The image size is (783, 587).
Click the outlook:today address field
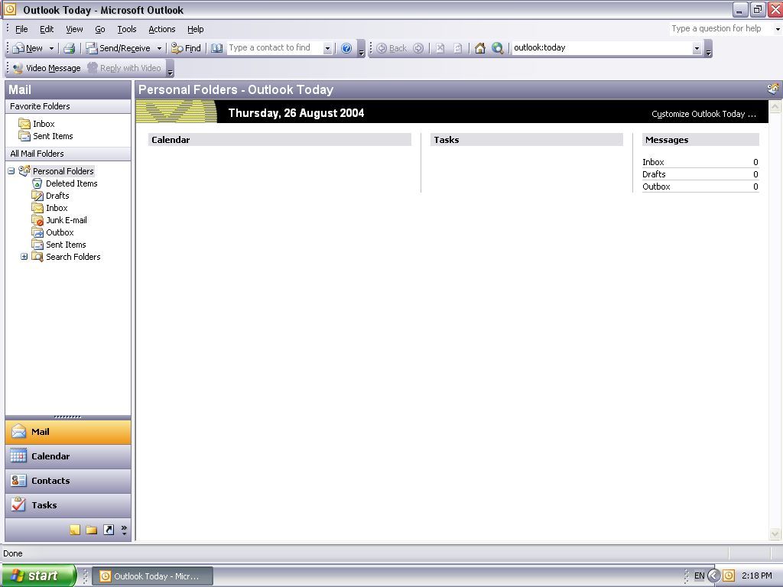click(602, 48)
